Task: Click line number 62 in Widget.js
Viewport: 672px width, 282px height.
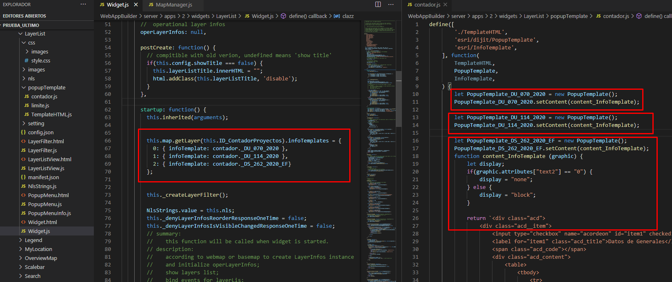Action: (108, 110)
